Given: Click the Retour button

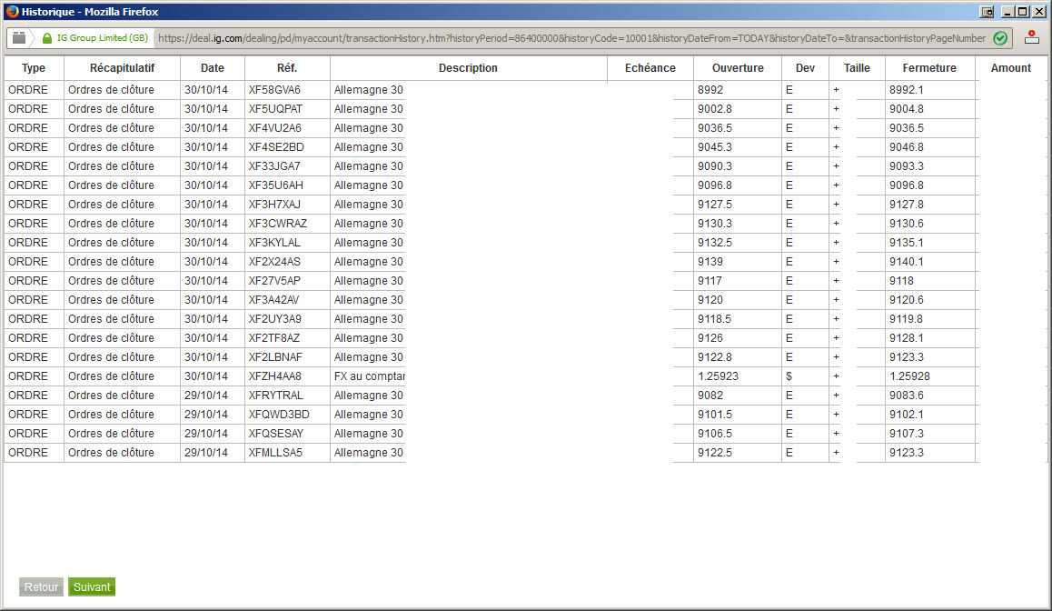Looking at the screenshot, I should (x=41, y=586).
